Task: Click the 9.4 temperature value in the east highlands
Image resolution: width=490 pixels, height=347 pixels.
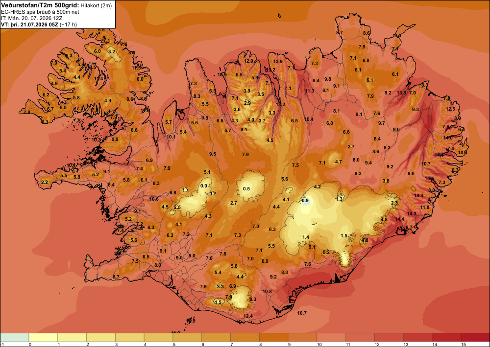Action: pyautogui.click(x=368, y=162)
